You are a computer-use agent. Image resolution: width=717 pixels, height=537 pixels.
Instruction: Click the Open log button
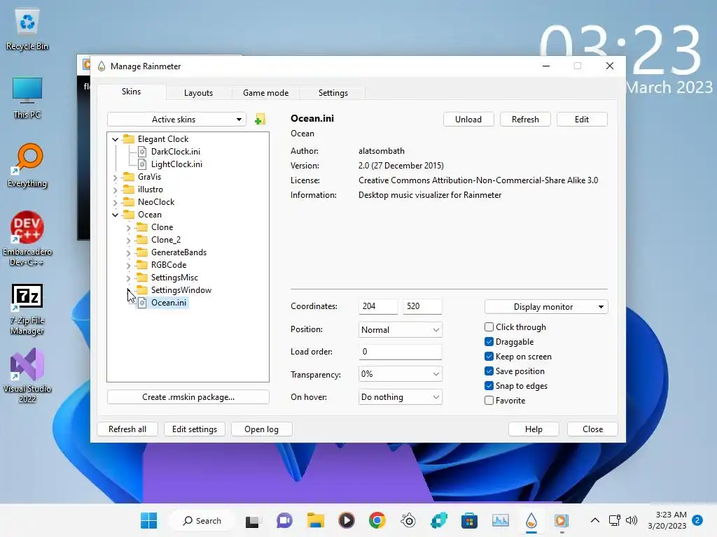pos(261,429)
